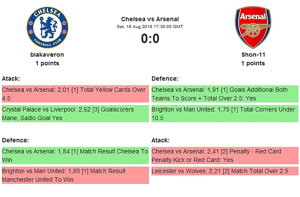Select the Total Yellow Cards Over 4.5 bet

[x=75, y=94]
